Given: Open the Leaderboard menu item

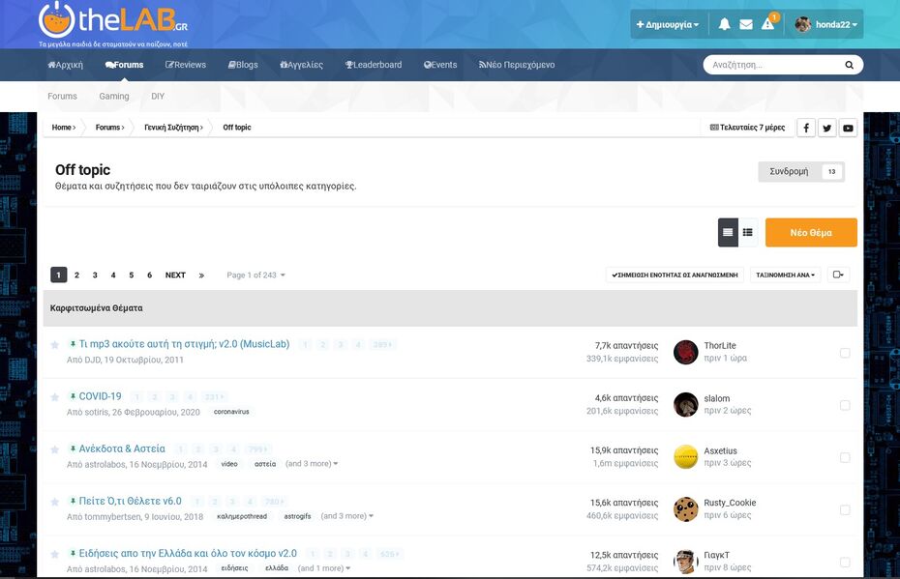Looking at the screenshot, I should 375,64.
